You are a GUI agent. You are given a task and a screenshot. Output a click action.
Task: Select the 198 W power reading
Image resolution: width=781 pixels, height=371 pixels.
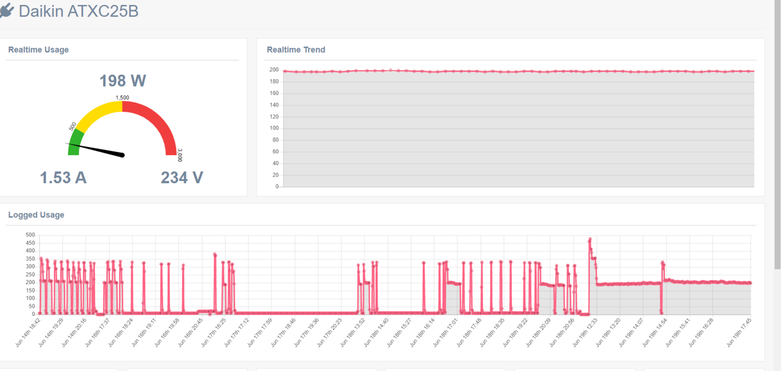[123, 80]
